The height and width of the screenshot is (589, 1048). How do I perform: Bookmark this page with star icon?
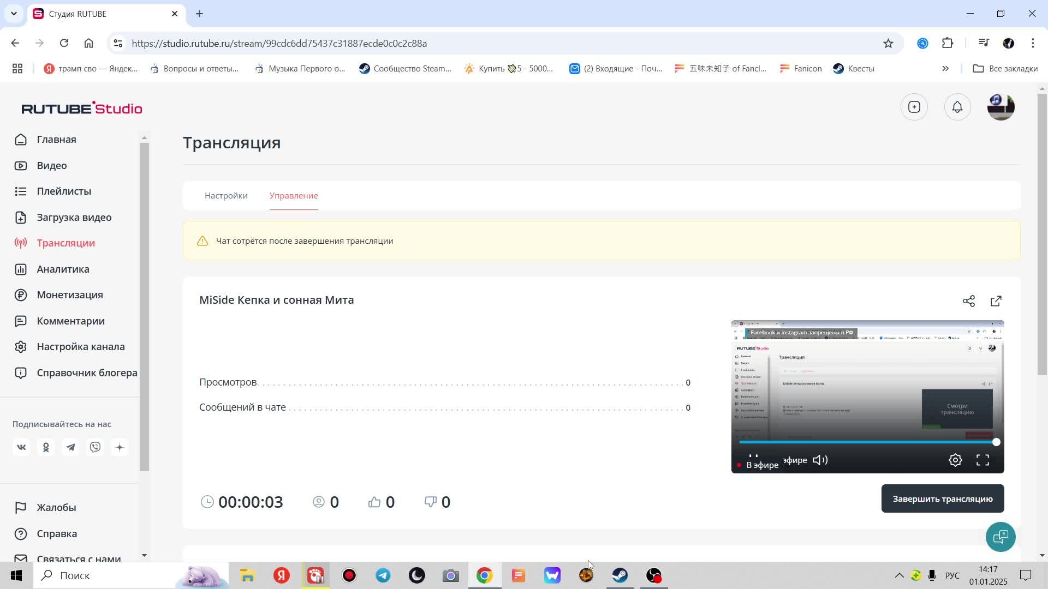click(x=889, y=44)
